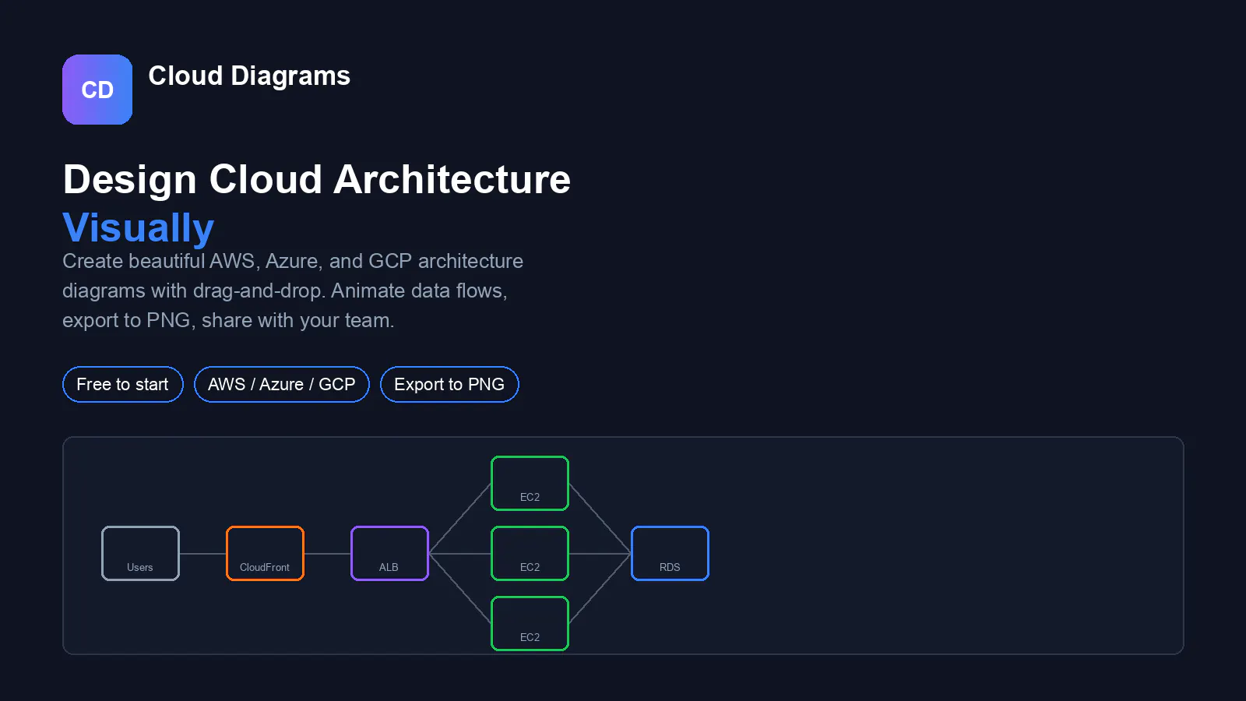Select the AWS / Azure / GCP pill
Image resolution: width=1246 pixels, height=701 pixels.
(x=281, y=384)
